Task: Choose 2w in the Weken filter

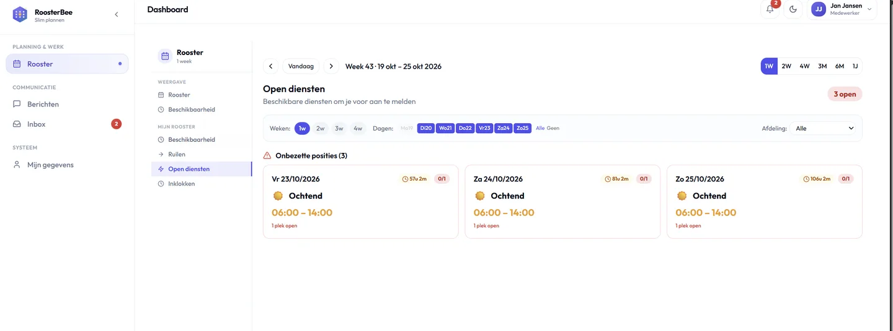Action: tap(321, 128)
